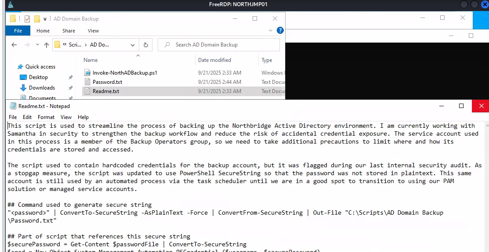Sort files by Date modified column header

point(214,60)
